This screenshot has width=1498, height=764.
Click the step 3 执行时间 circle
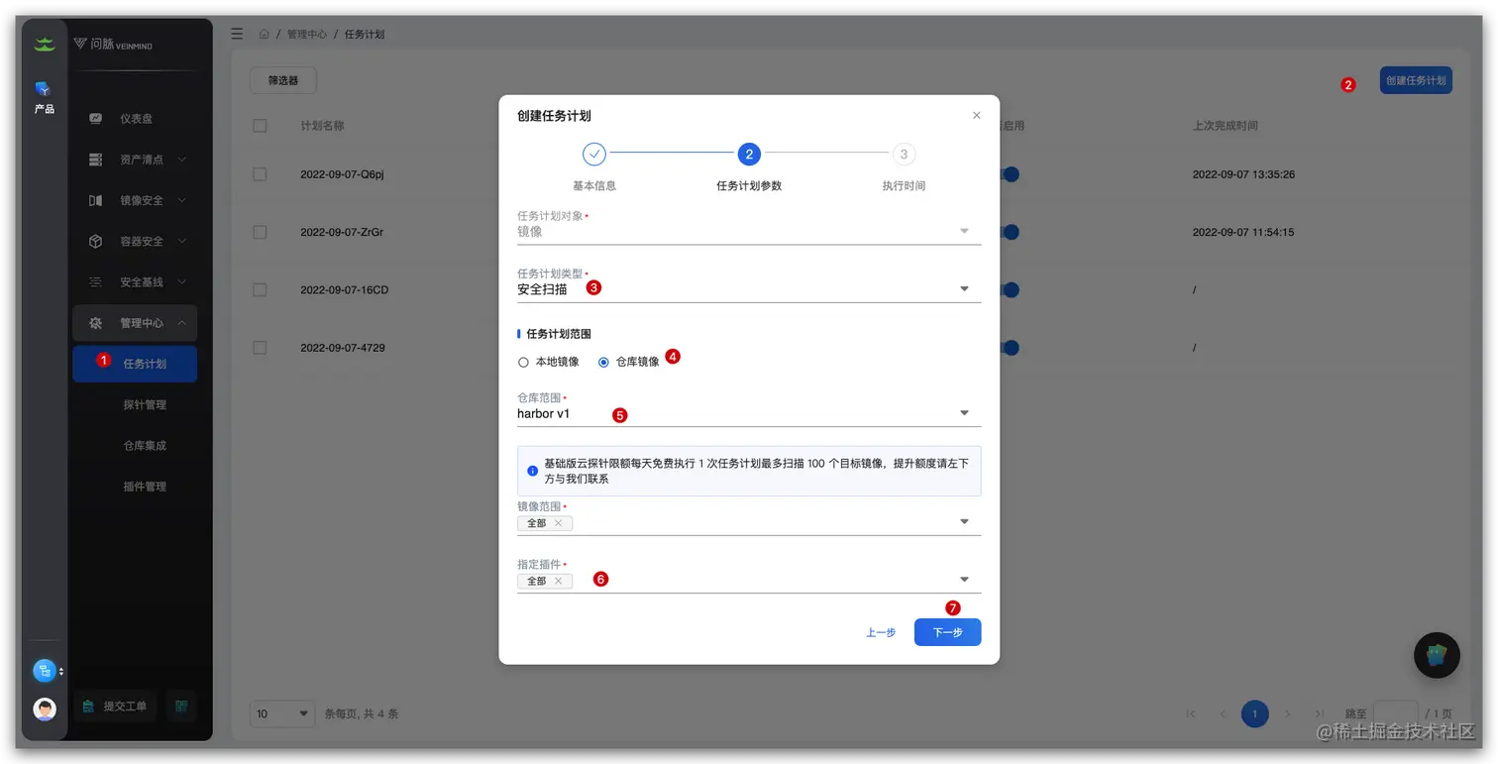pyautogui.click(x=903, y=154)
